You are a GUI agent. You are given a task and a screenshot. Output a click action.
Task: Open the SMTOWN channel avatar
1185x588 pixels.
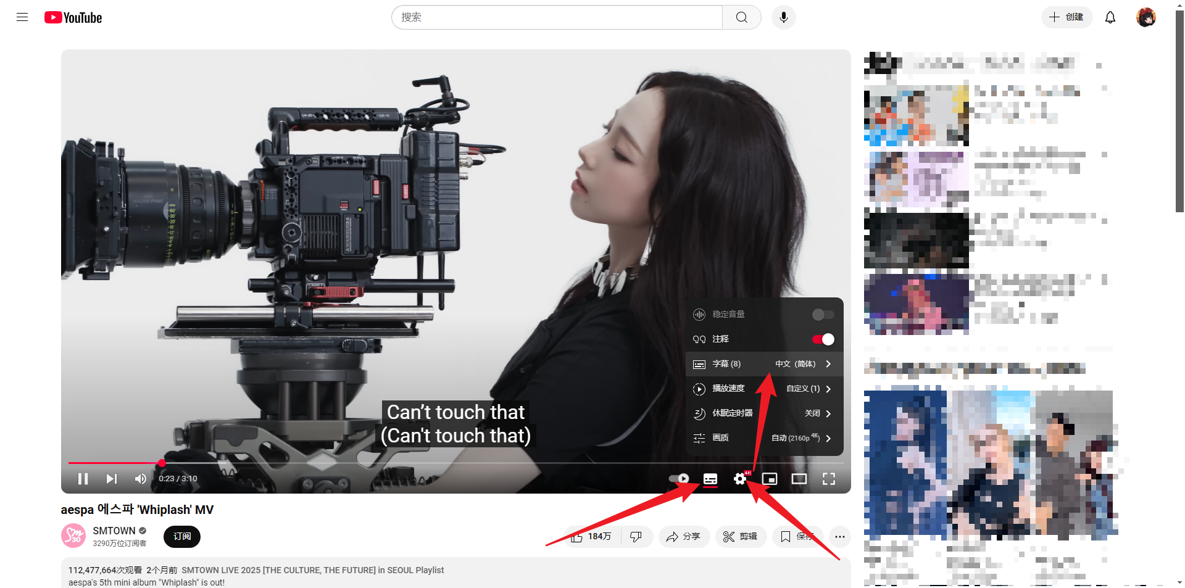point(73,536)
